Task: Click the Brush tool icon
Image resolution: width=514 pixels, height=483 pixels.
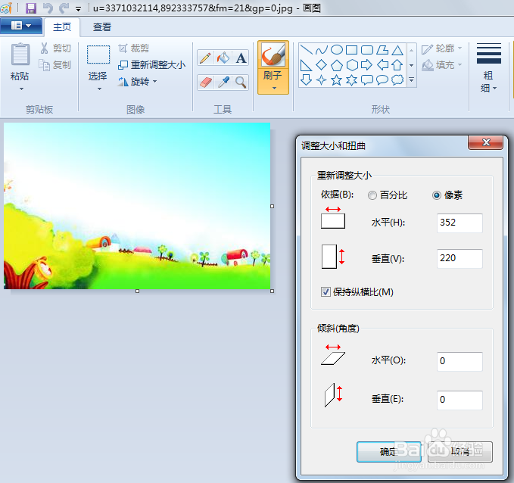Action: (x=273, y=55)
